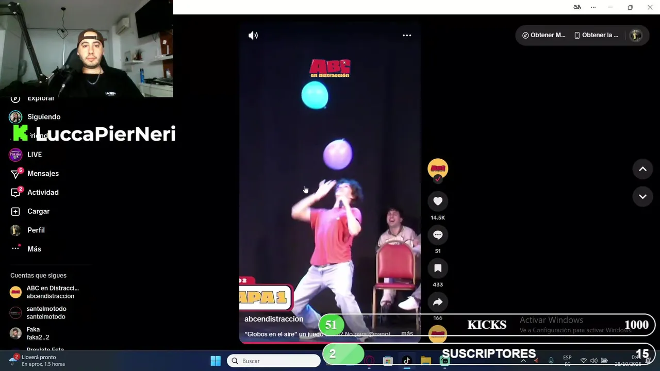The width and height of the screenshot is (660, 371).
Task: Open the title bar three-dot menu
Action: pyautogui.click(x=593, y=7)
